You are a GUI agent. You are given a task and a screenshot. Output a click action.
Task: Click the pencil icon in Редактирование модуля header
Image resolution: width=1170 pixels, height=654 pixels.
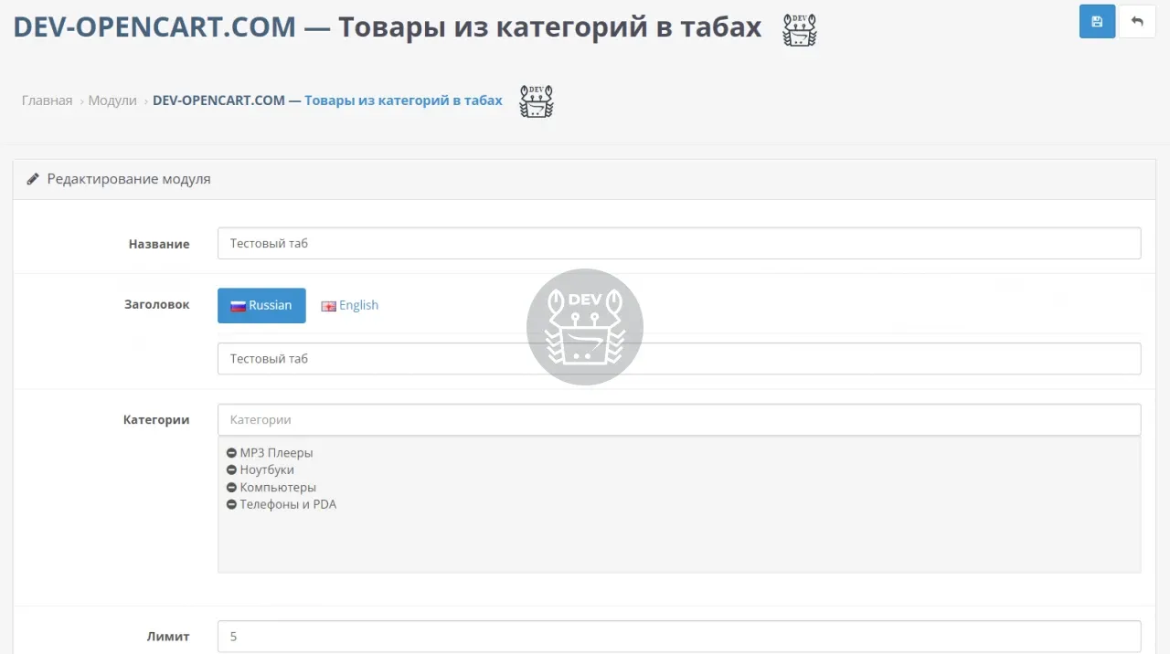pyautogui.click(x=32, y=179)
